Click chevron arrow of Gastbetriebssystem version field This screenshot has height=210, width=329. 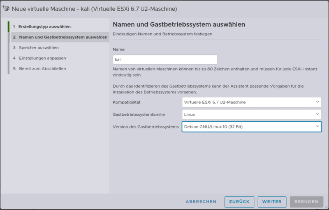[x=317, y=127]
